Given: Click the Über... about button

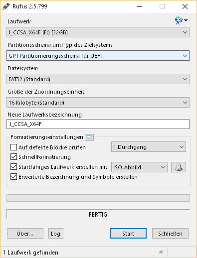Looking at the screenshot, I should click(x=25, y=234).
